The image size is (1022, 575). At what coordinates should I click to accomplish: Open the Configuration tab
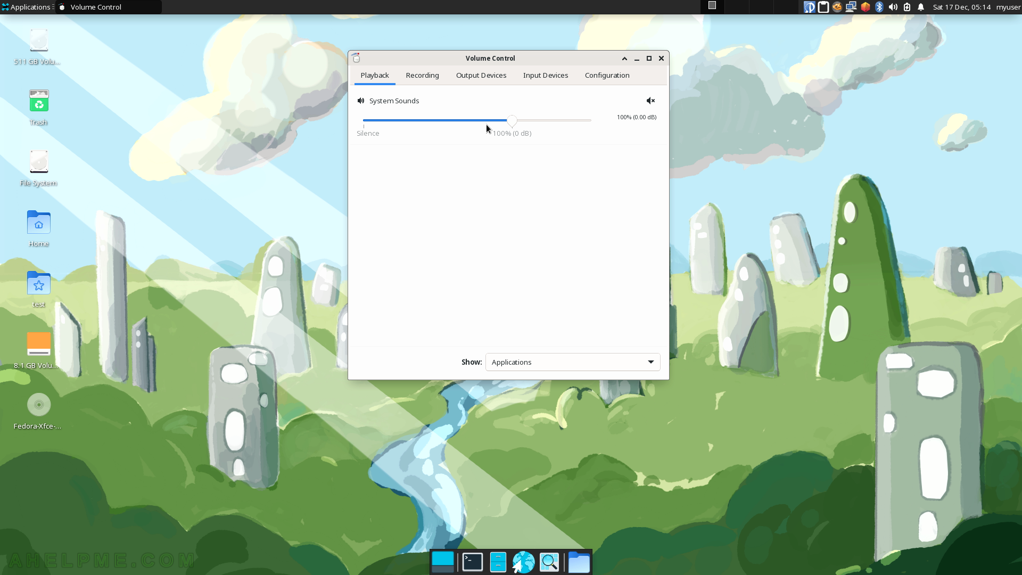[607, 76]
